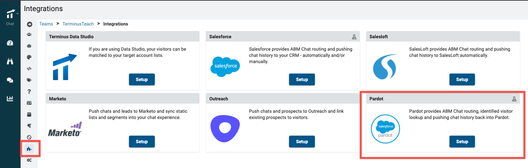This screenshot has width=528, height=168.
Task: Open the ID card icon in sidebar
Action: (29, 103)
